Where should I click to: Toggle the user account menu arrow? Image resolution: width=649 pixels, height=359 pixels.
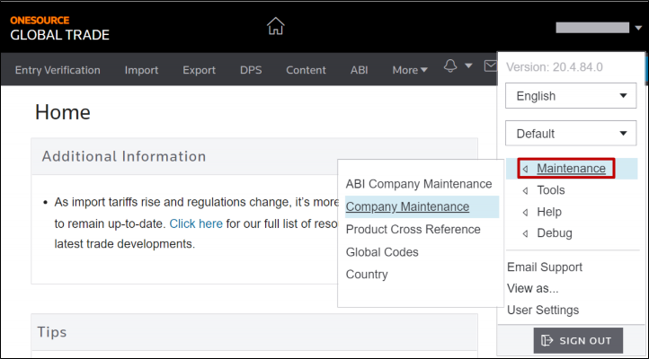tap(637, 28)
